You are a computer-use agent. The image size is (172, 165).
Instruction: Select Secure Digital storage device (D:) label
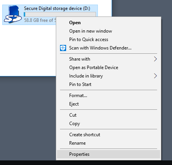coord(57,8)
